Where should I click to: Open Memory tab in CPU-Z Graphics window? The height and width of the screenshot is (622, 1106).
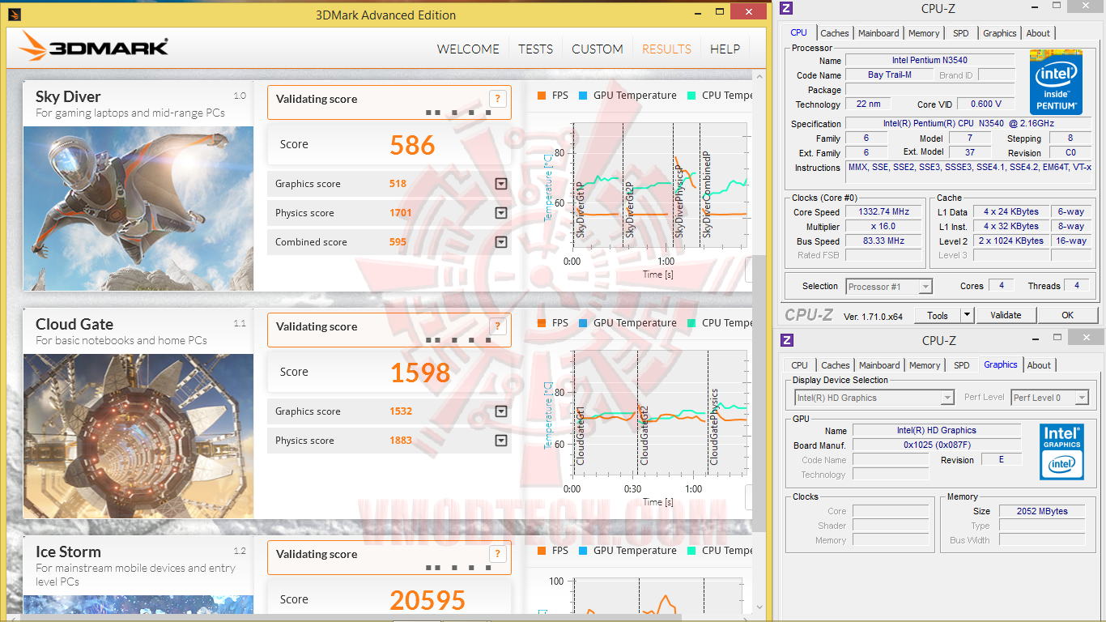click(x=925, y=365)
